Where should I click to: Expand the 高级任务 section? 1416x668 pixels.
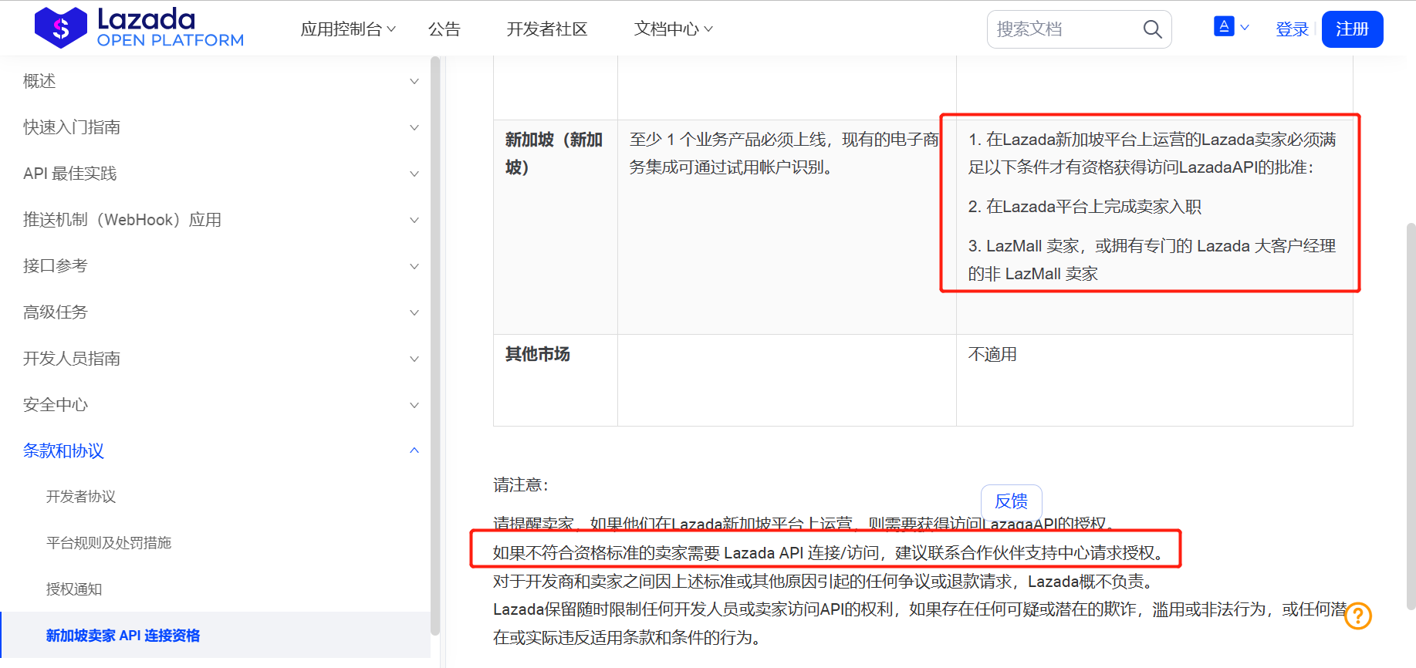point(221,312)
